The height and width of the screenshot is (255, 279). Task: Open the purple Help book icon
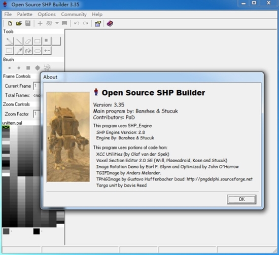110,23
